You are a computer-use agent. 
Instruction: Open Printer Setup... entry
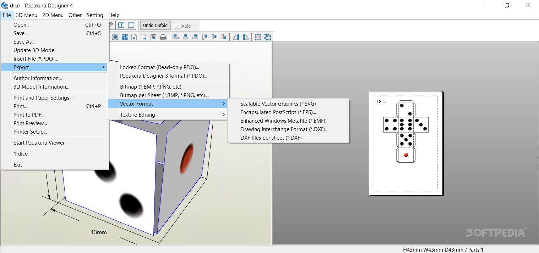coord(55,132)
